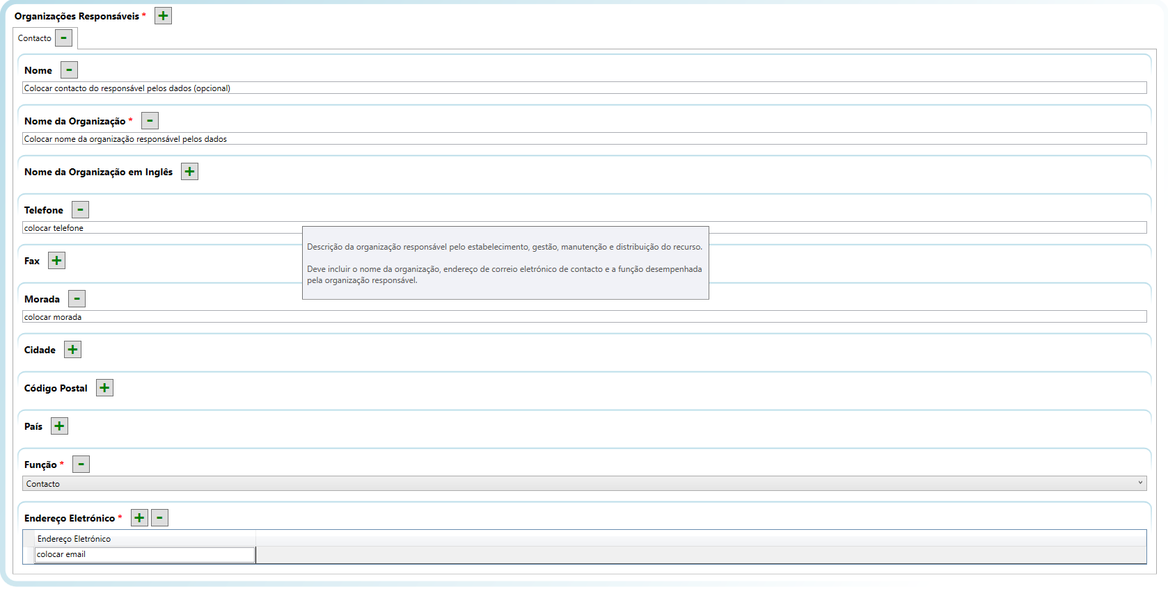Add a Cidade field
The width and height of the screenshot is (1168, 589).
coord(72,350)
